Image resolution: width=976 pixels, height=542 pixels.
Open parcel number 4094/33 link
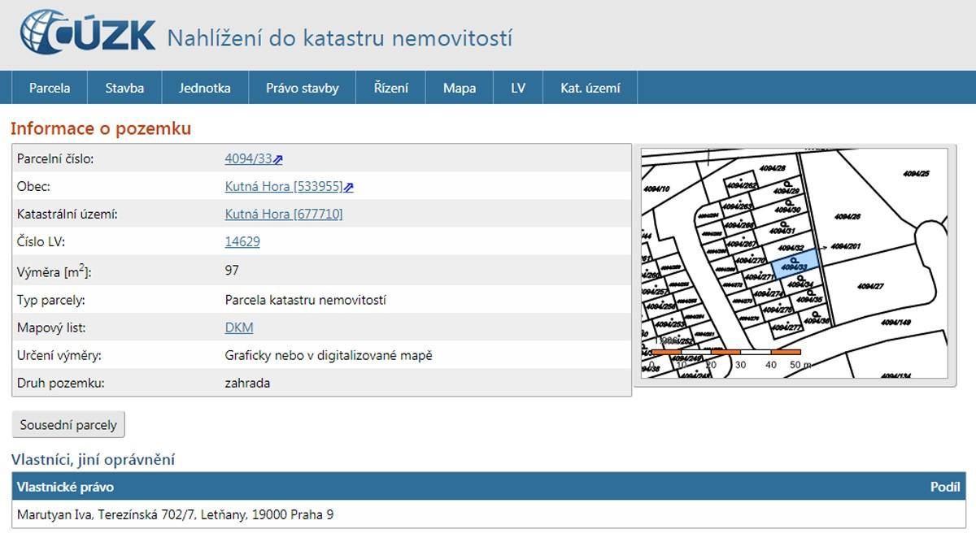pyautogui.click(x=248, y=159)
